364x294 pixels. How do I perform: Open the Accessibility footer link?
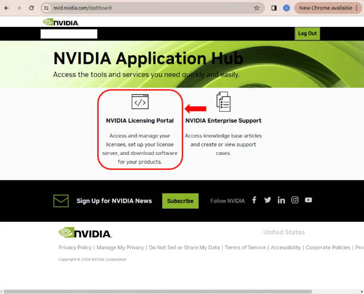click(286, 248)
